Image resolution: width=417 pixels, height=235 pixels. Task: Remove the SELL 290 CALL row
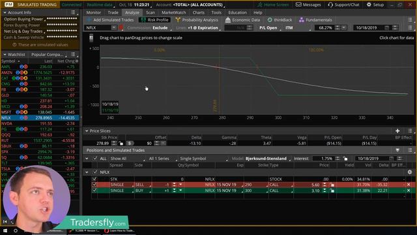(x=409, y=185)
